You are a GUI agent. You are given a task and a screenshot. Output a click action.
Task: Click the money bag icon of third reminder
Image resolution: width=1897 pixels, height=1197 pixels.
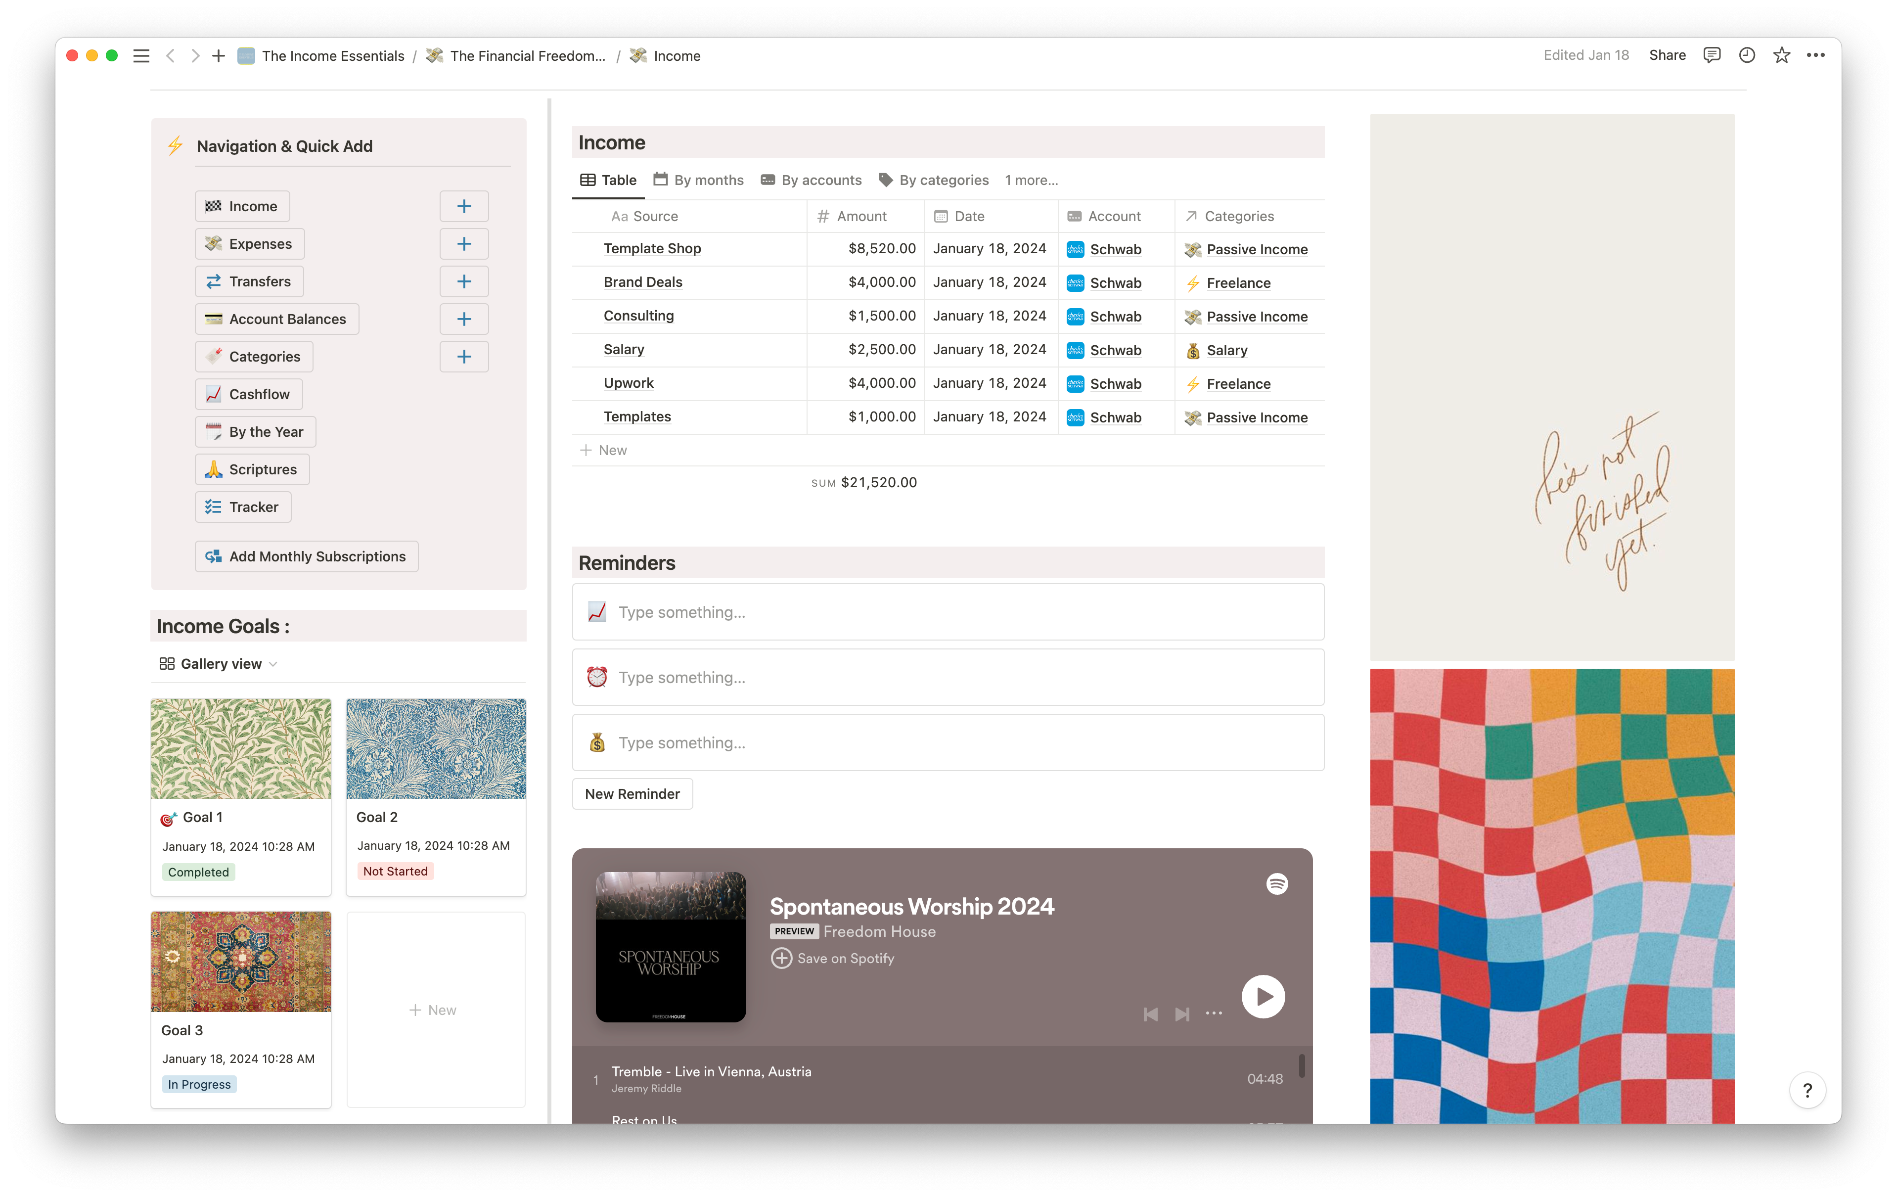pyautogui.click(x=596, y=743)
